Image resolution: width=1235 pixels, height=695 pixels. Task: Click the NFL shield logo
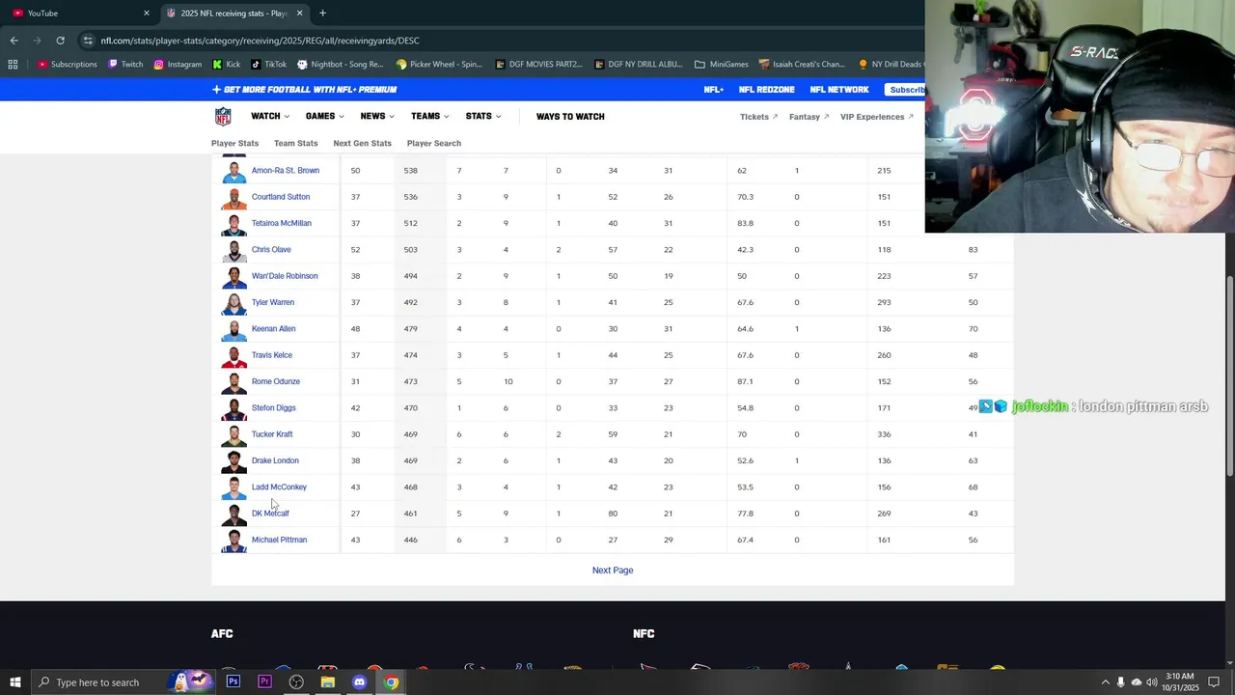pyautogui.click(x=223, y=117)
